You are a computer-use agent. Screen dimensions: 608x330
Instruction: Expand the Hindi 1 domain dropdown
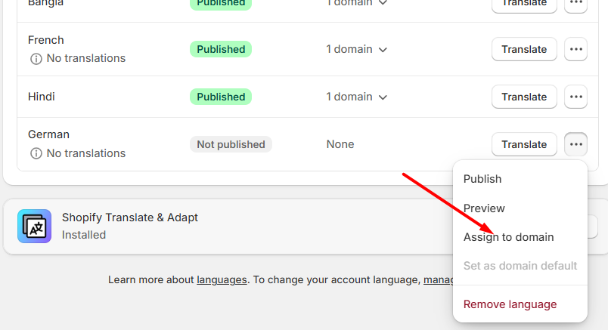356,97
